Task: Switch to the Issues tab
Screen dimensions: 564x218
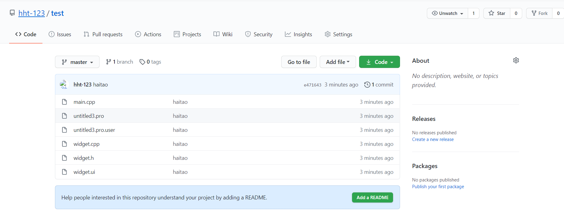Action: tap(60, 34)
